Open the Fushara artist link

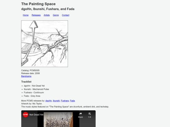(65, 101)
